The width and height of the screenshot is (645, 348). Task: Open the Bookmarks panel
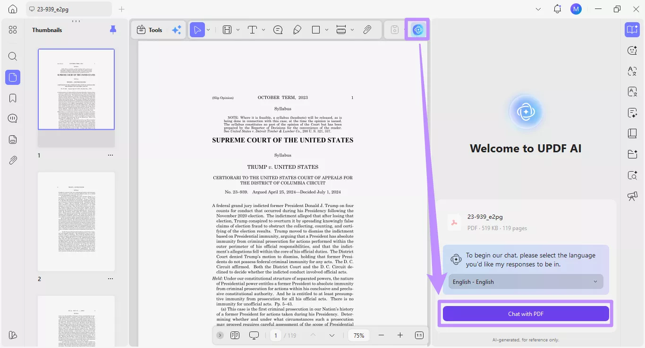[13, 97]
